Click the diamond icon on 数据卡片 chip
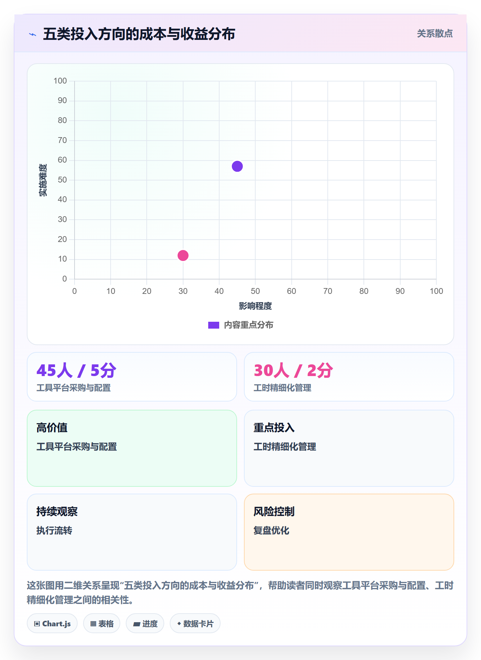 pyautogui.click(x=179, y=624)
